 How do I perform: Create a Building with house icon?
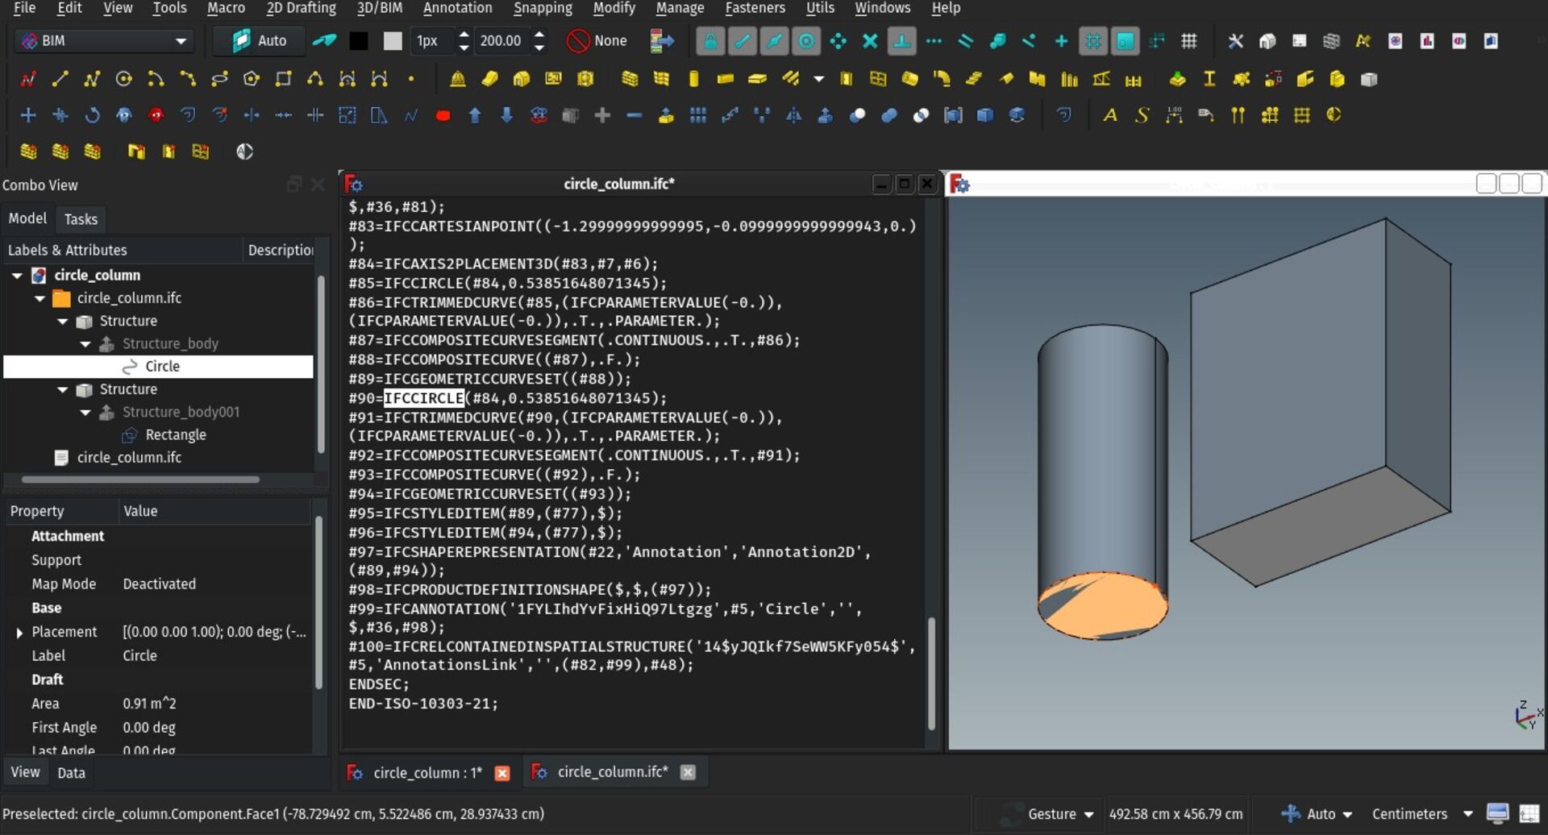tap(522, 79)
